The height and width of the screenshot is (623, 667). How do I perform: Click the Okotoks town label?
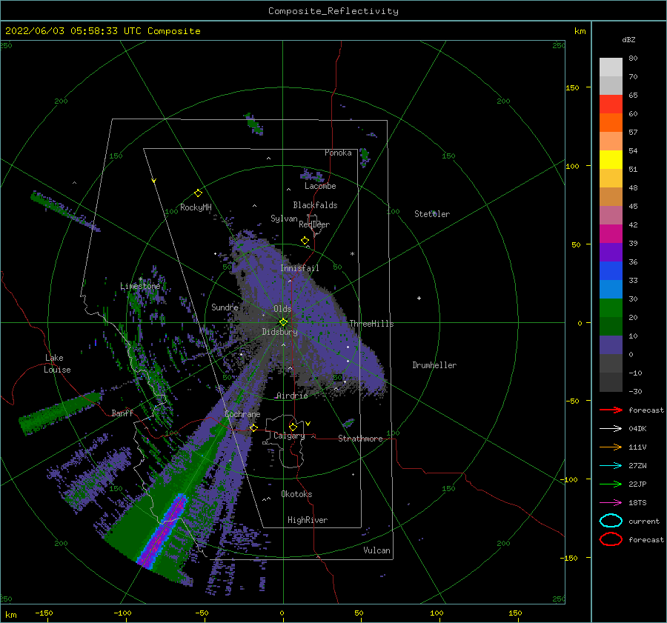click(296, 493)
